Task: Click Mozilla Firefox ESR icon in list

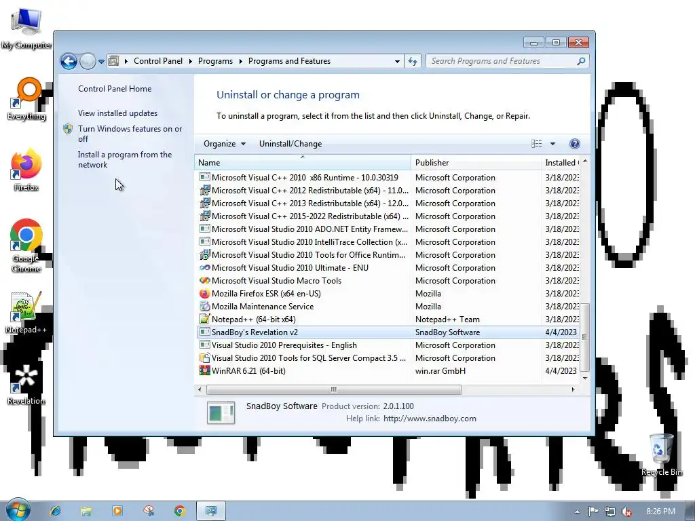Action: click(x=205, y=293)
